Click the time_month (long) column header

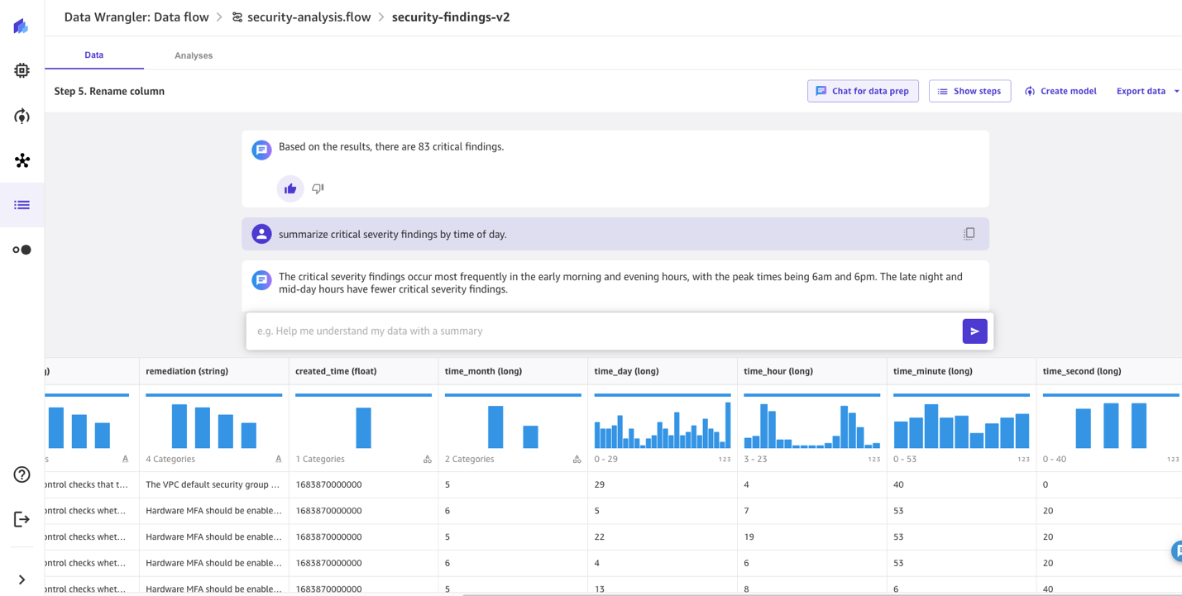point(513,371)
